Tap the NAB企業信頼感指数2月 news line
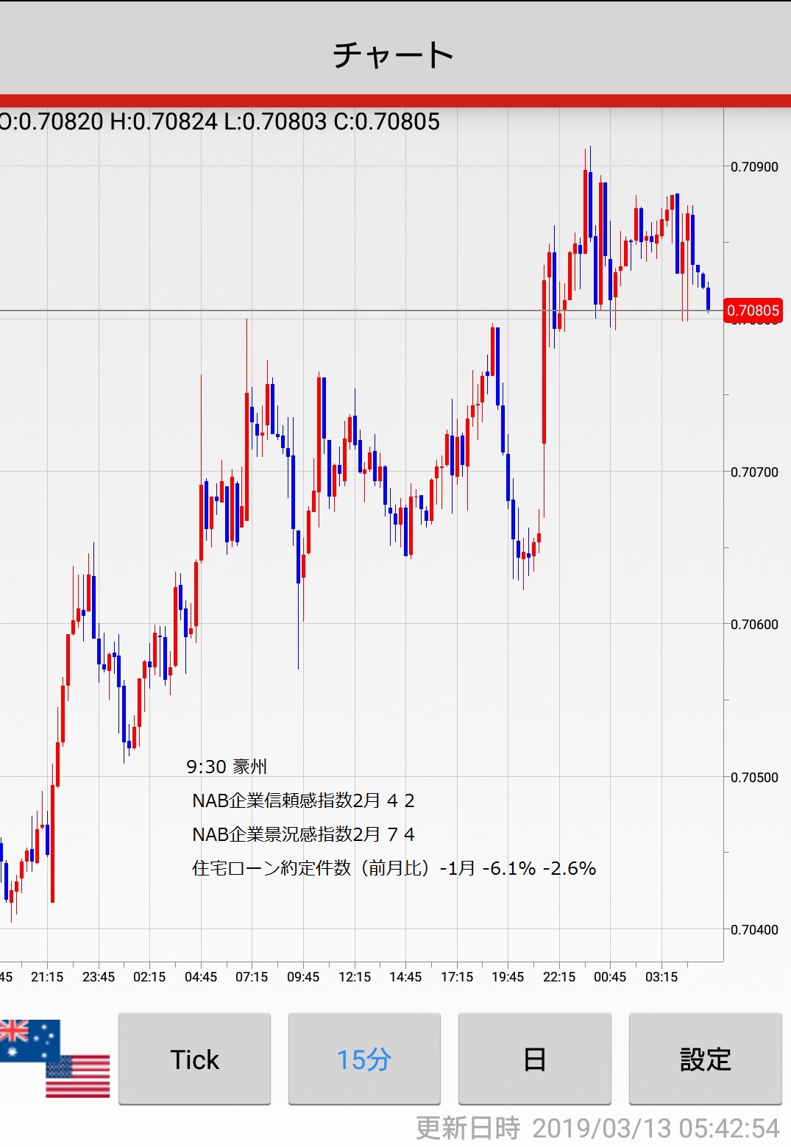This screenshot has height=1147, width=791. point(303,800)
